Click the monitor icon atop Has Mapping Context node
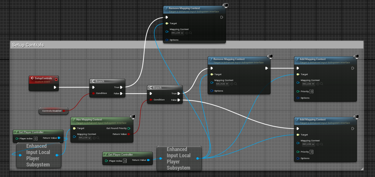The width and height of the screenshot is (375, 177). (x=133, y=117)
